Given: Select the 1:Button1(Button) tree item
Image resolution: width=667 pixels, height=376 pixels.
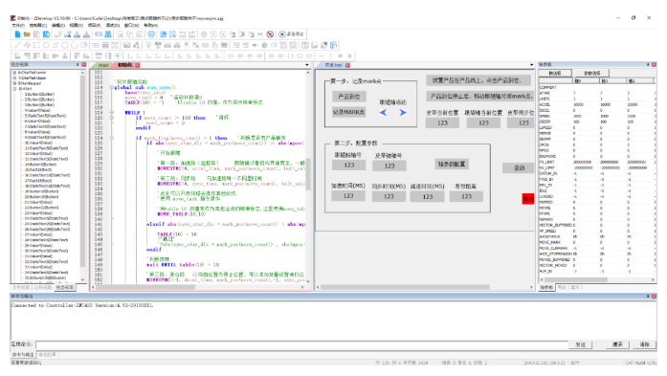Looking at the screenshot, I should click(39, 95).
